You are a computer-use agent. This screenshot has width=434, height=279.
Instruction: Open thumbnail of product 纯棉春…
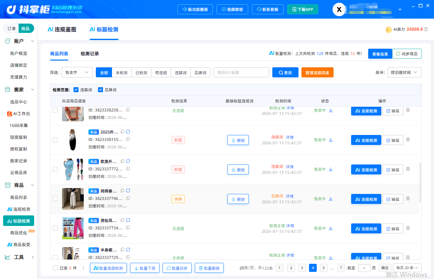73,199
